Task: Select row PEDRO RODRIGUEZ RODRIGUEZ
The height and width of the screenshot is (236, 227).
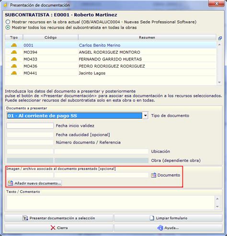Action: click(x=111, y=66)
